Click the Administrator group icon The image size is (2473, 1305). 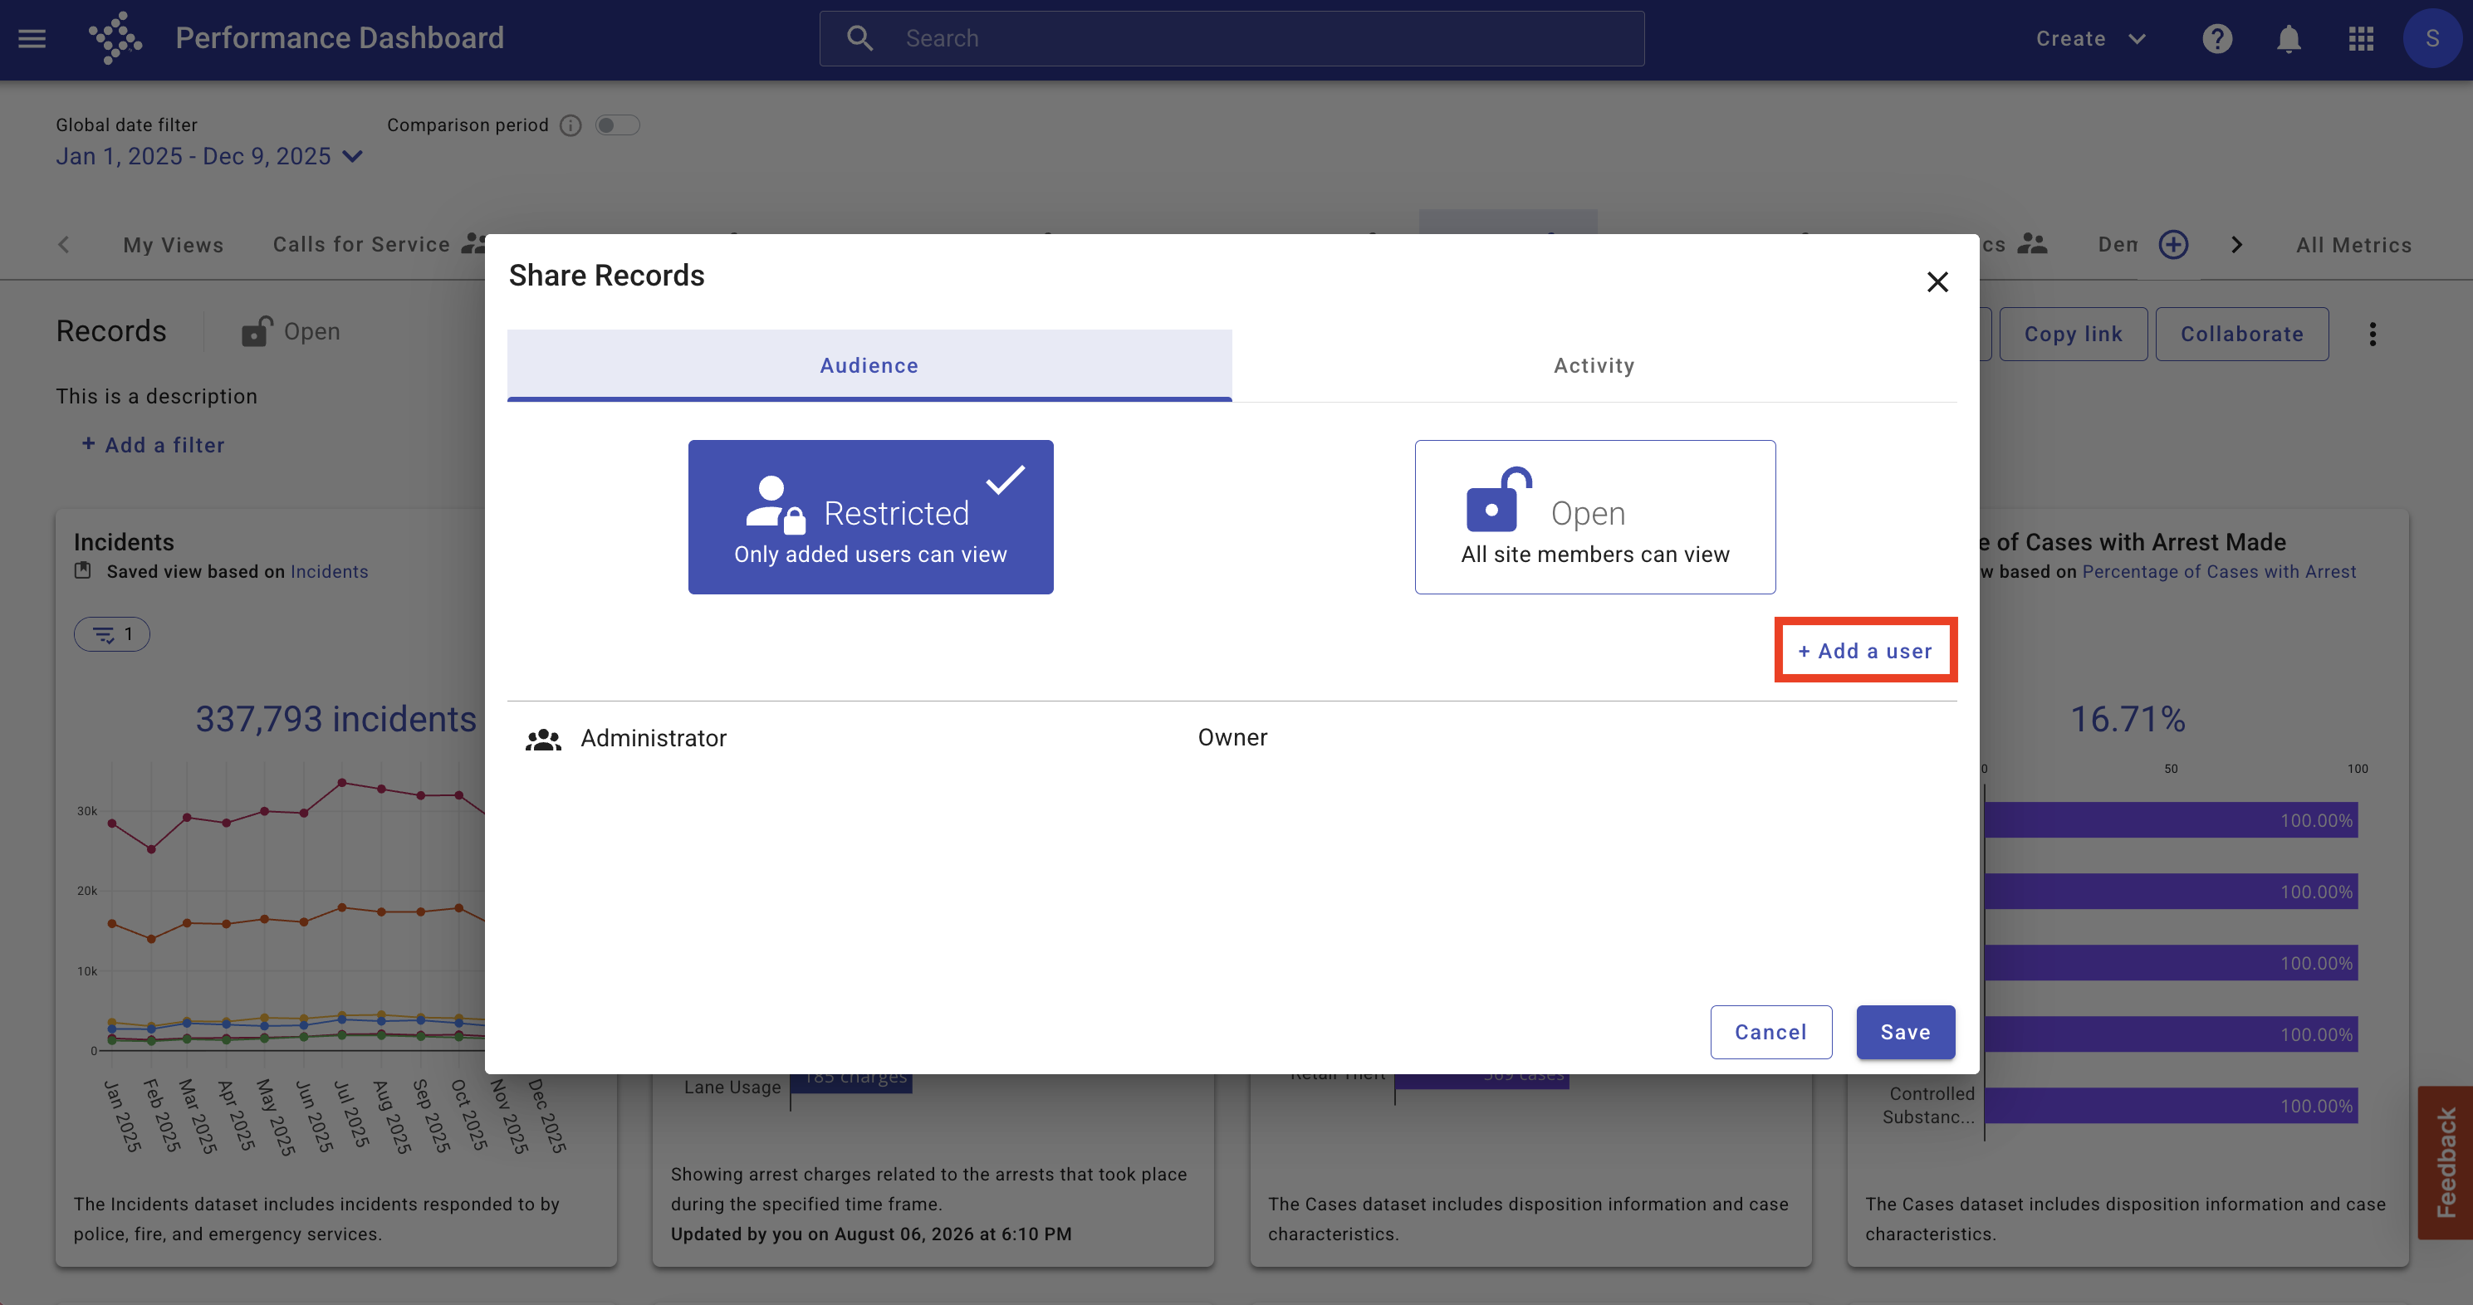point(543,739)
